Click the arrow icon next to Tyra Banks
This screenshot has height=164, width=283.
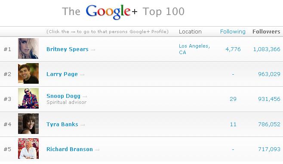[83, 125]
